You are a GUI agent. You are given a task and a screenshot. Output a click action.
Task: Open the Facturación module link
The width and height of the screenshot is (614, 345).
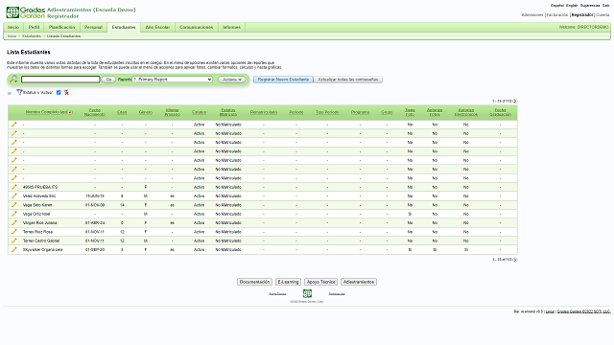point(557,15)
